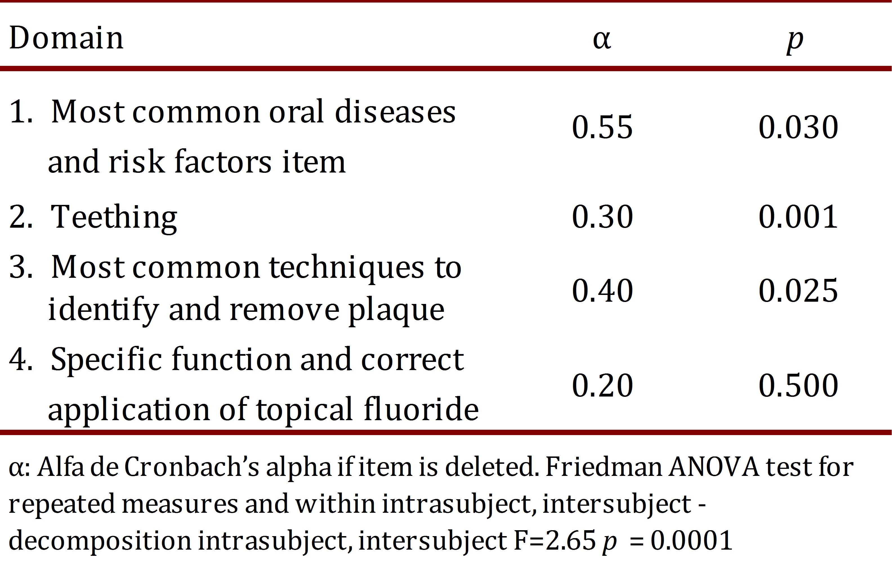892x562 pixels.
Task: Select the p value 0.025
Action: 798,291
